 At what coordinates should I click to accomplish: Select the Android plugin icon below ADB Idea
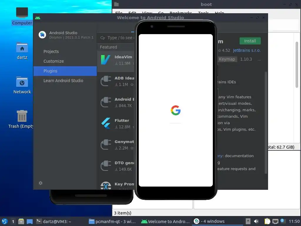[106, 102]
